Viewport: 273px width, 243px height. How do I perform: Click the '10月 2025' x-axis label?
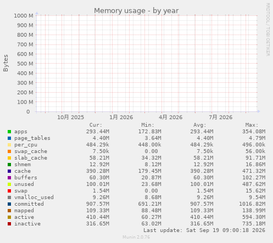(70, 117)
